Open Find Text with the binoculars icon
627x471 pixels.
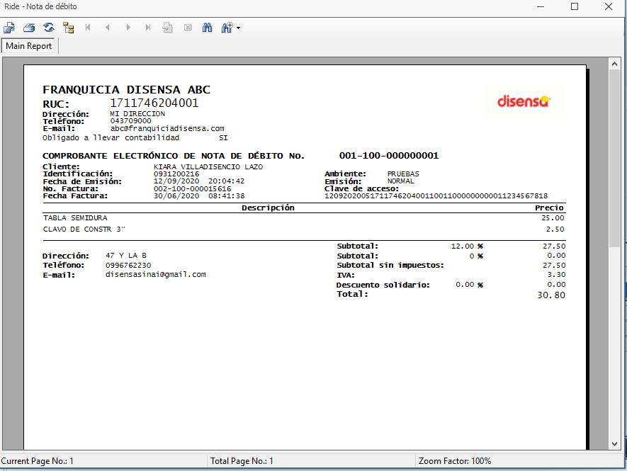[208, 28]
